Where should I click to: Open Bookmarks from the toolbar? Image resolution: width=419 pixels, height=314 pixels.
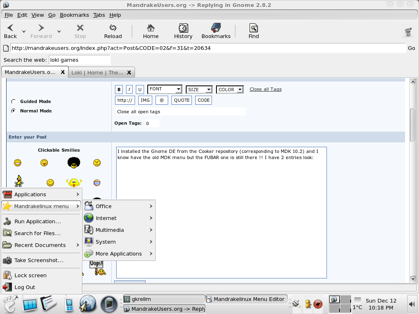(x=216, y=31)
